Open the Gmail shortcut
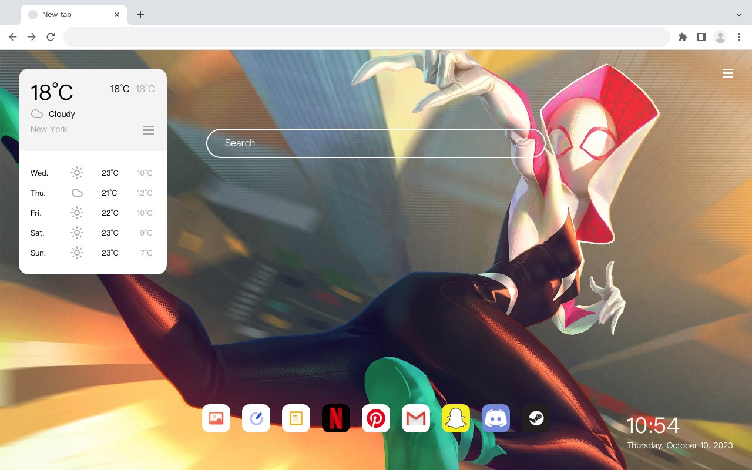Screen dimensions: 752x470 (416, 418)
